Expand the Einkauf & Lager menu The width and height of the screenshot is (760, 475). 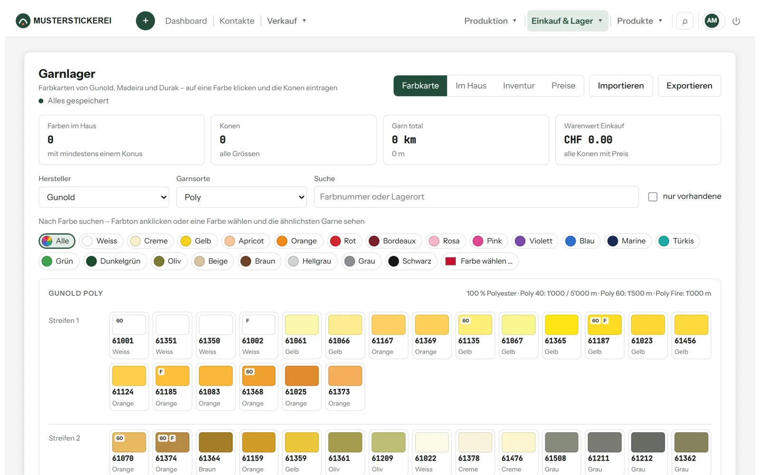[568, 21]
